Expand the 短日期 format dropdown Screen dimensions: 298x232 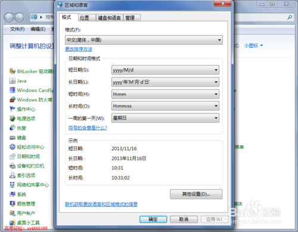(x=165, y=70)
